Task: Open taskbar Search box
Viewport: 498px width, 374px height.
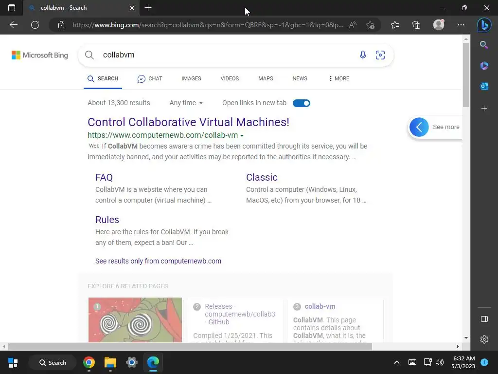Action: [53, 362]
